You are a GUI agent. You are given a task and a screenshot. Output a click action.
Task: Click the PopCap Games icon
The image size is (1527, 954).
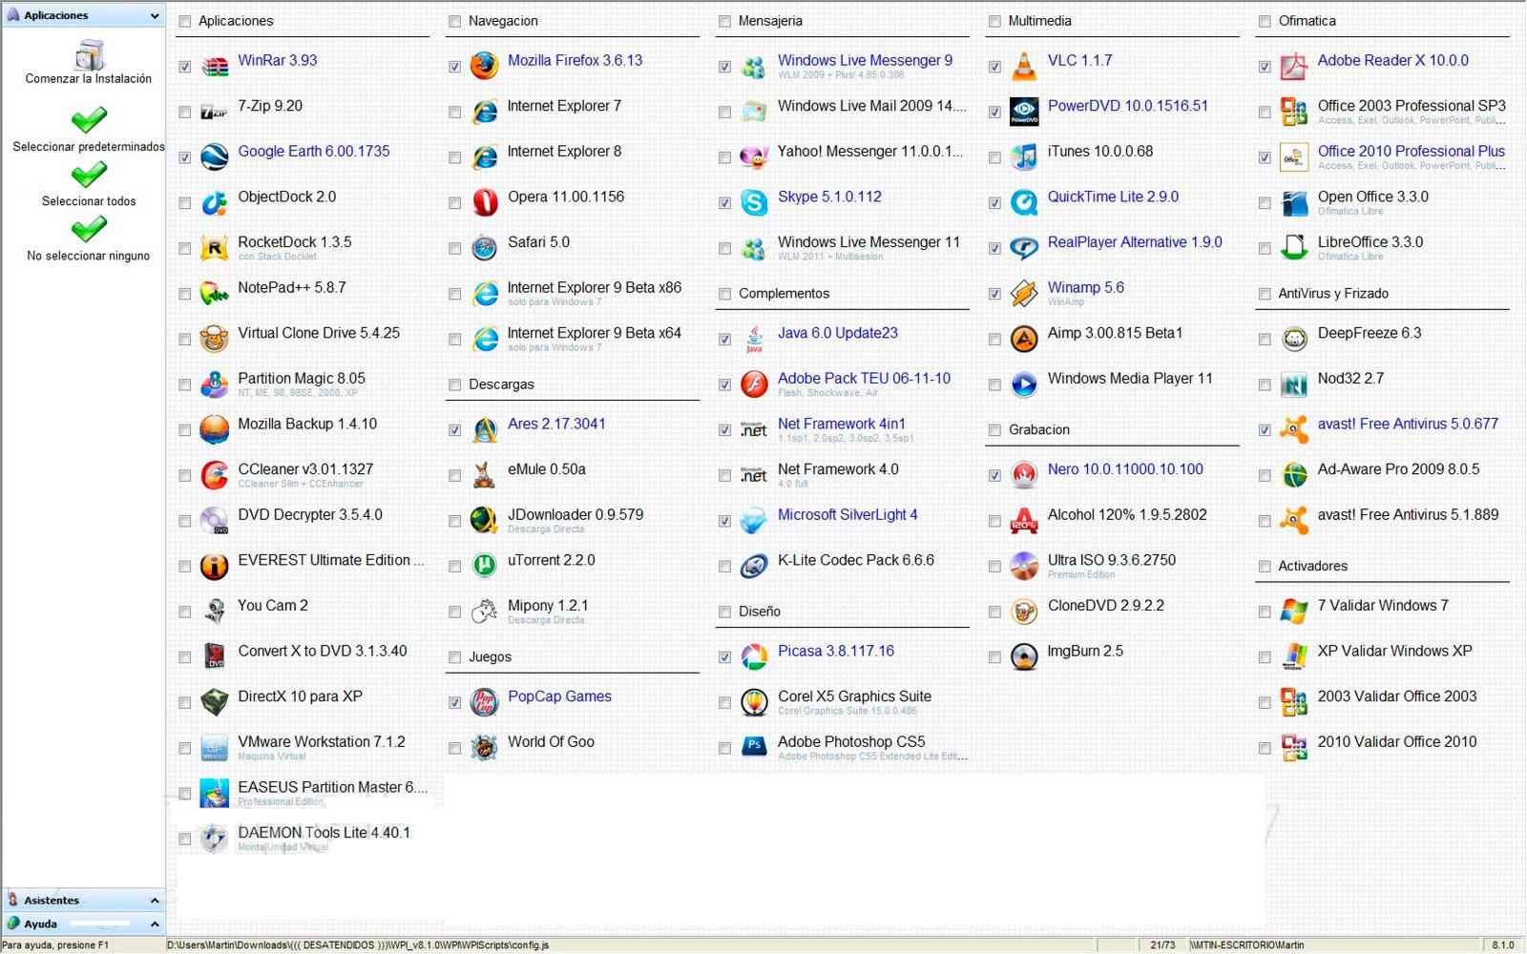[485, 703]
